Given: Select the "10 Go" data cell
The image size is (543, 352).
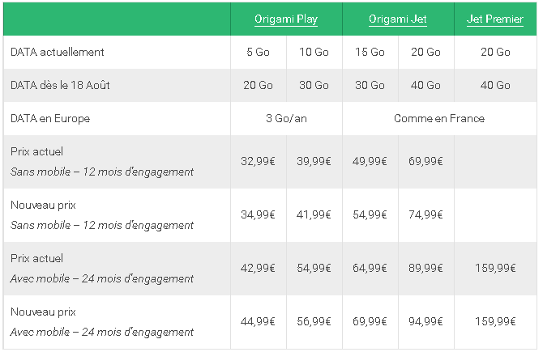Looking at the screenshot, I should pos(314,52).
